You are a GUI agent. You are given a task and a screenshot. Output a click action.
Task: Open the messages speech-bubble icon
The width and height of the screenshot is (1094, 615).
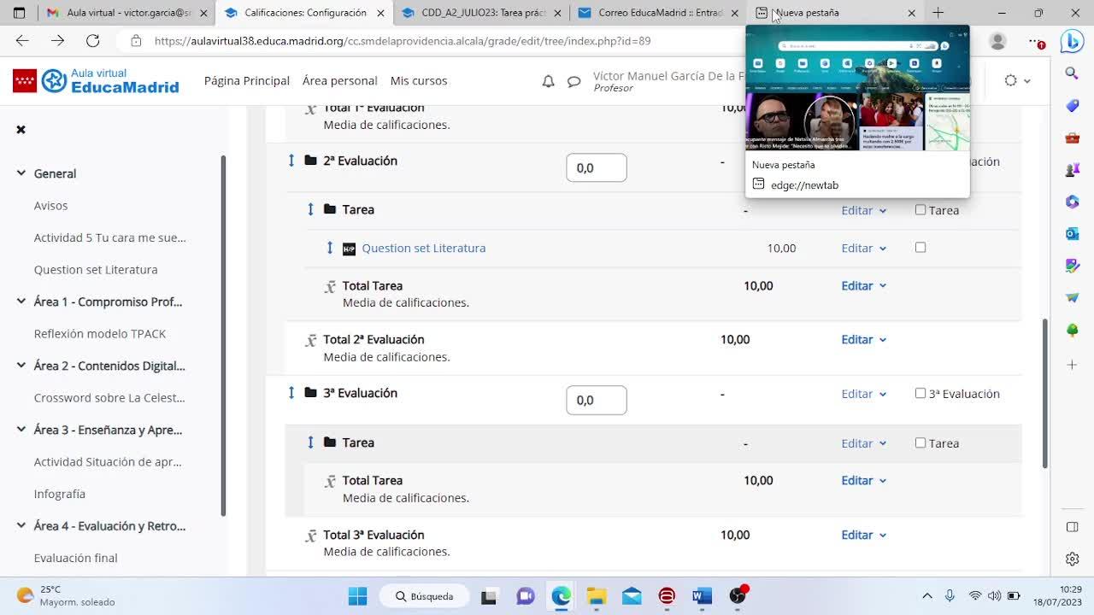point(574,81)
